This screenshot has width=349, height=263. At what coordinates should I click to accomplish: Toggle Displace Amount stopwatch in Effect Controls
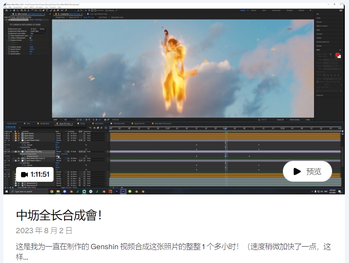9,40
